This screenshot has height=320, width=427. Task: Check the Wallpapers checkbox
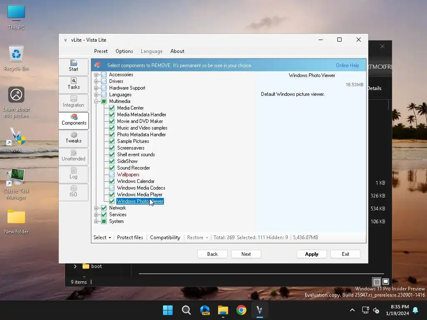point(112,175)
